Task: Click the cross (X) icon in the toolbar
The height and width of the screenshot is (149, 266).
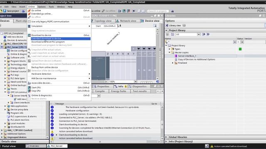Action: (x=133, y=11)
